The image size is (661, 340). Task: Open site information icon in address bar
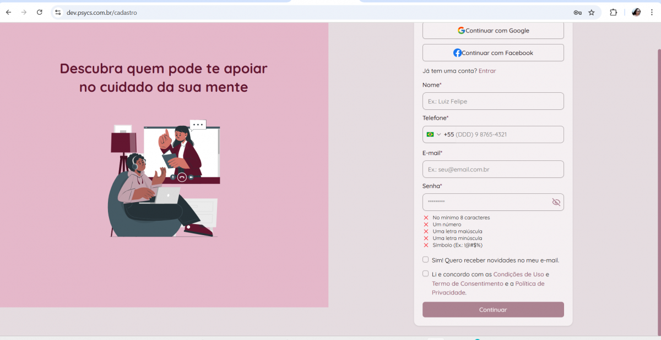pos(58,12)
